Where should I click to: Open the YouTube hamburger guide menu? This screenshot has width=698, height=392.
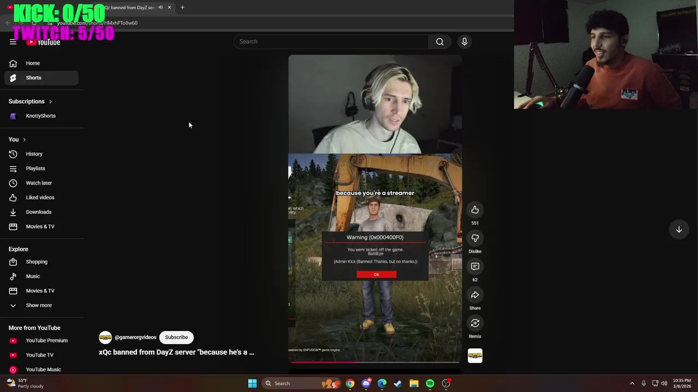click(13, 42)
